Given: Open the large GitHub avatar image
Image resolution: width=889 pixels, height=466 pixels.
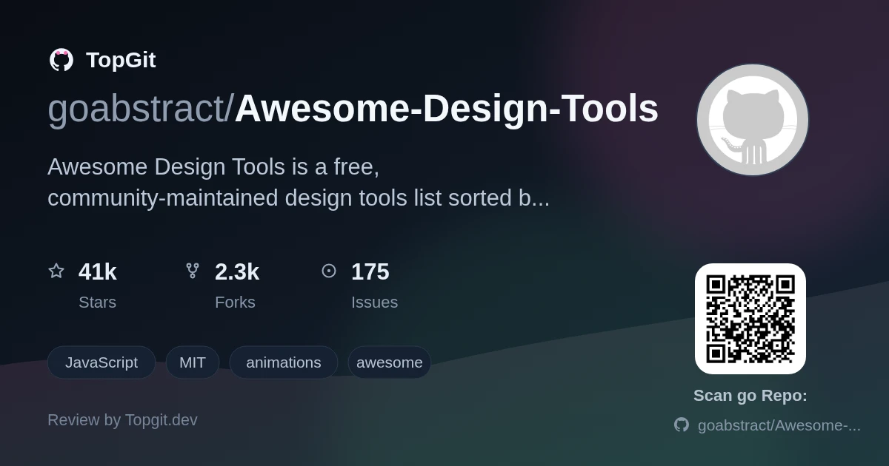Looking at the screenshot, I should pyautogui.click(x=753, y=120).
